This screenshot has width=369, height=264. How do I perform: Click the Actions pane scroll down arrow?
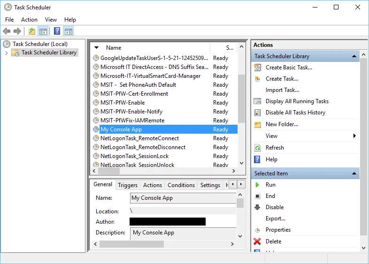pyautogui.click(x=363, y=248)
